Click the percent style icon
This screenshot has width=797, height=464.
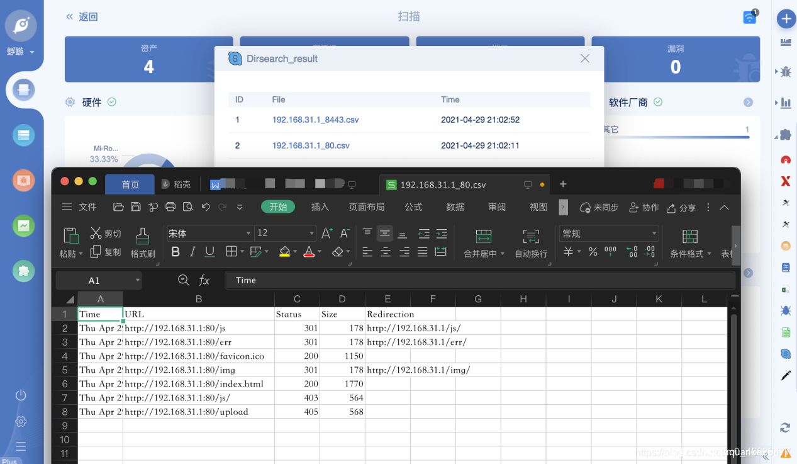click(x=593, y=252)
